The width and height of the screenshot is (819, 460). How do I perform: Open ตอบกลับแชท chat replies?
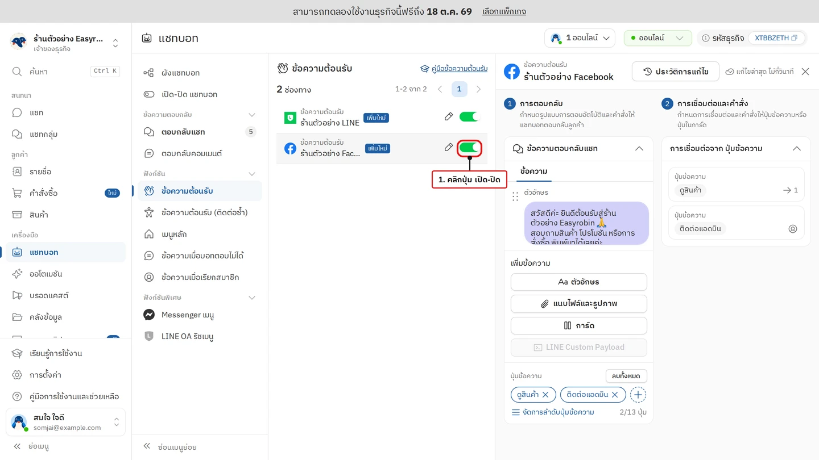(200, 132)
